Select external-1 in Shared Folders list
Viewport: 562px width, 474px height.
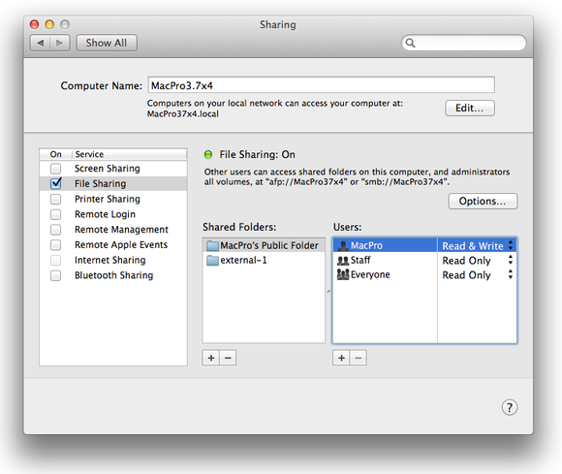point(264,261)
